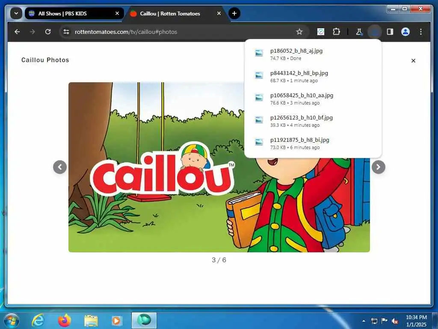Screen dimensions: 438x329
Task: Click image icon of p10658425_b_h10_aa.jpg
Action: point(259,97)
